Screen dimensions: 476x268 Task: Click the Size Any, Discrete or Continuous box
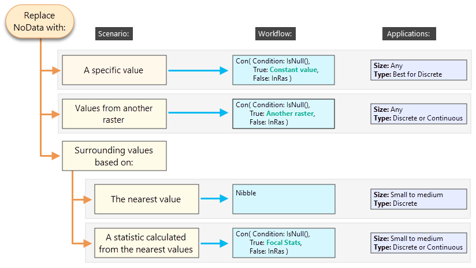pyautogui.click(x=418, y=114)
